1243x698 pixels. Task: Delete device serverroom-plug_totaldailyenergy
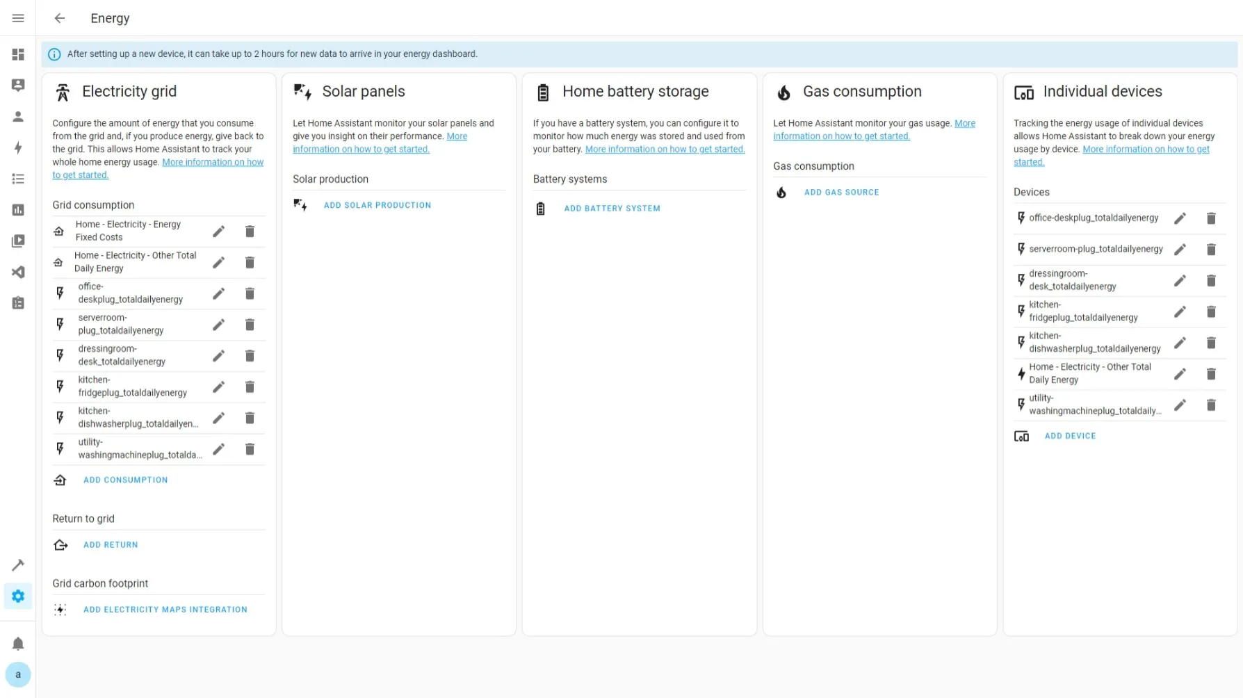tap(1211, 250)
